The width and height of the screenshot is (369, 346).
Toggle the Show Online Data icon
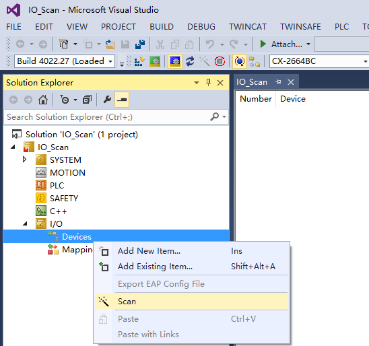click(239, 61)
